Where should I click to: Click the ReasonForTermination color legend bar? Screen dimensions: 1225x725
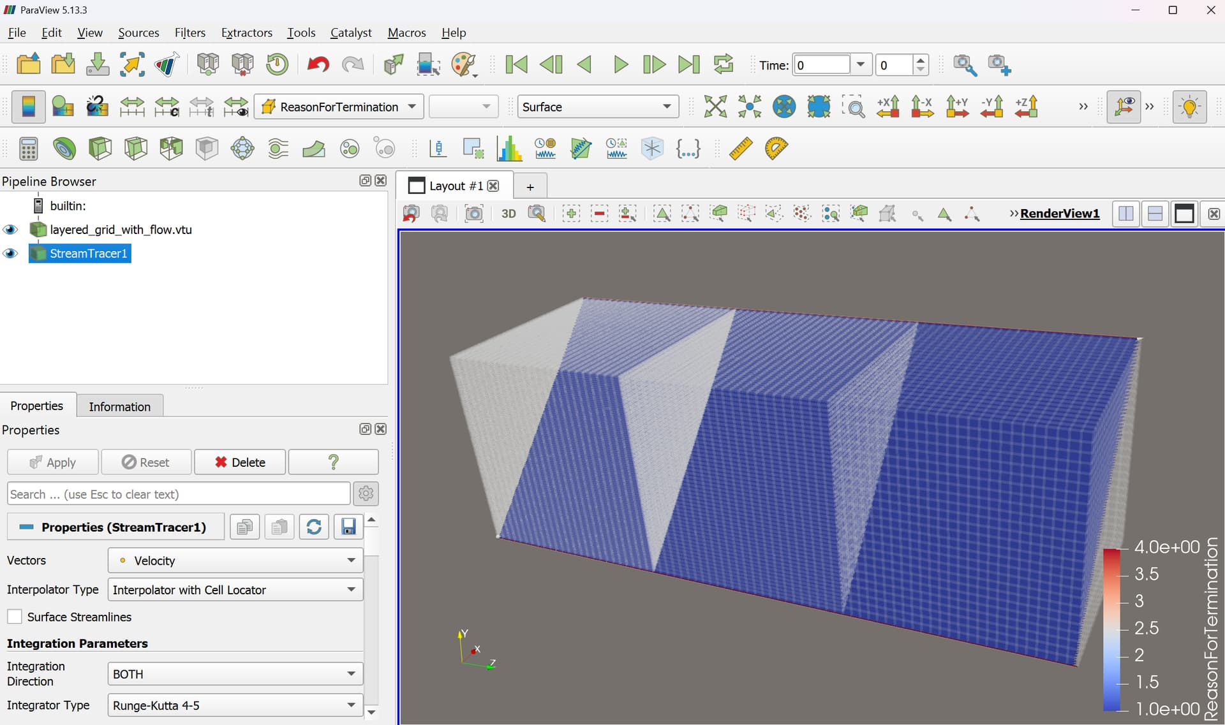tap(1111, 629)
